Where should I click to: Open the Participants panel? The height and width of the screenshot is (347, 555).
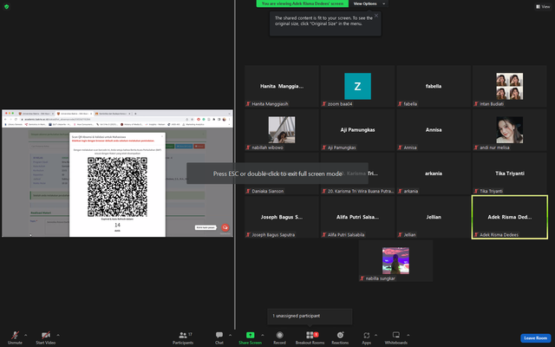pyautogui.click(x=183, y=337)
